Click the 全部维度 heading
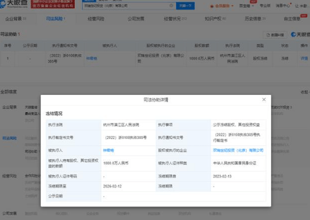The image size is (310, 220). click(x=8, y=92)
